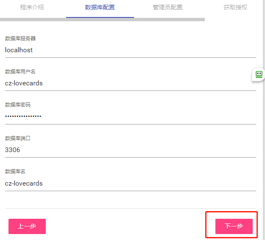The width and height of the screenshot is (265, 240).
Task: Click the 数据库服务器 label
Action: (20, 38)
